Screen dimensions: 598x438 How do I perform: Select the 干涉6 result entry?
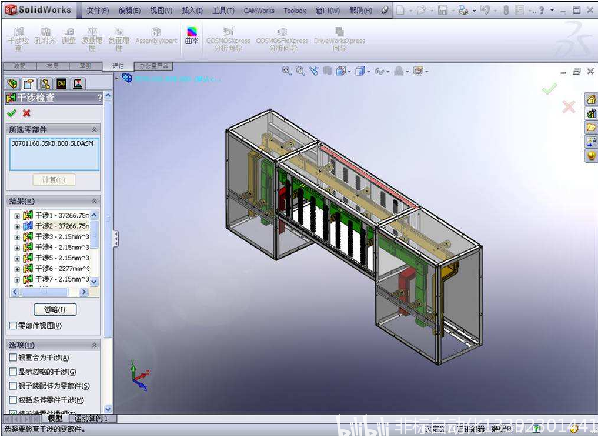pyautogui.click(x=62, y=269)
